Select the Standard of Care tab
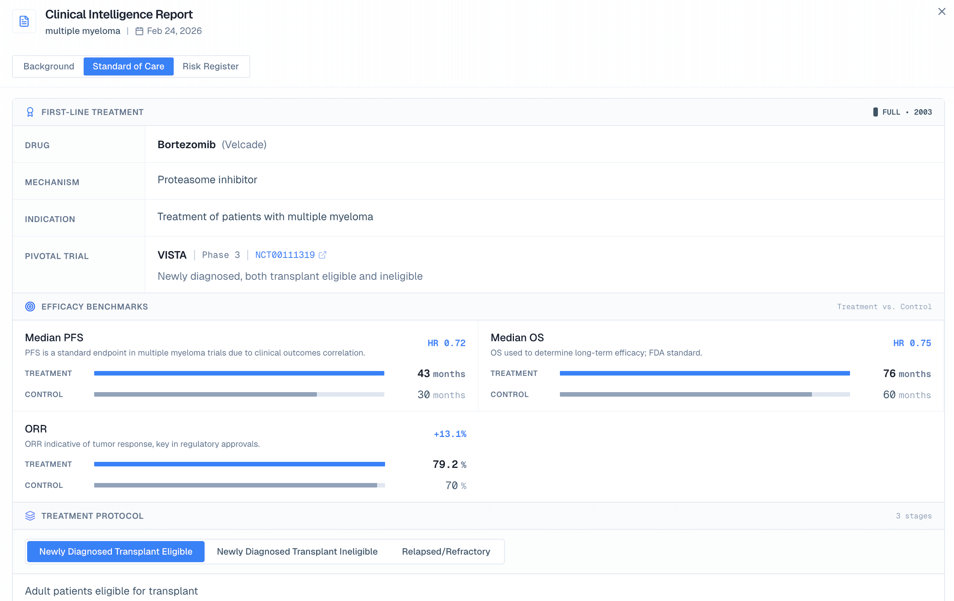Screen dimensions: 954x601 click(x=128, y=66)
